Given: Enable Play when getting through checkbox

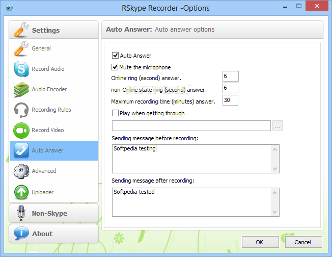Looking at the screenshot, I should point(115,113).
